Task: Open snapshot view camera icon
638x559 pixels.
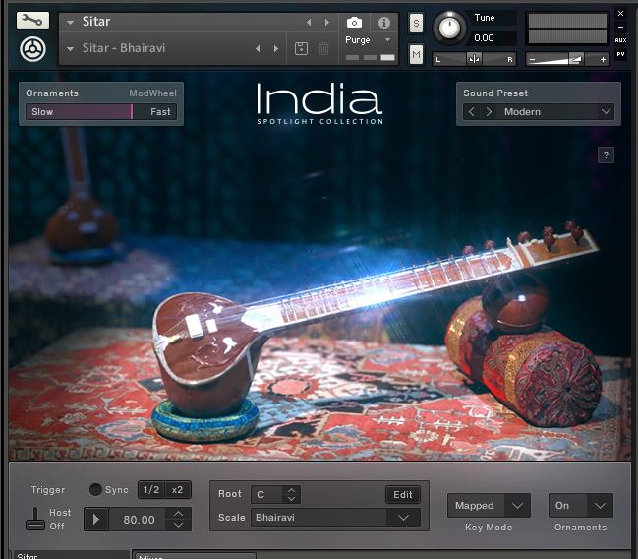Action: click(x=354, y=23)
